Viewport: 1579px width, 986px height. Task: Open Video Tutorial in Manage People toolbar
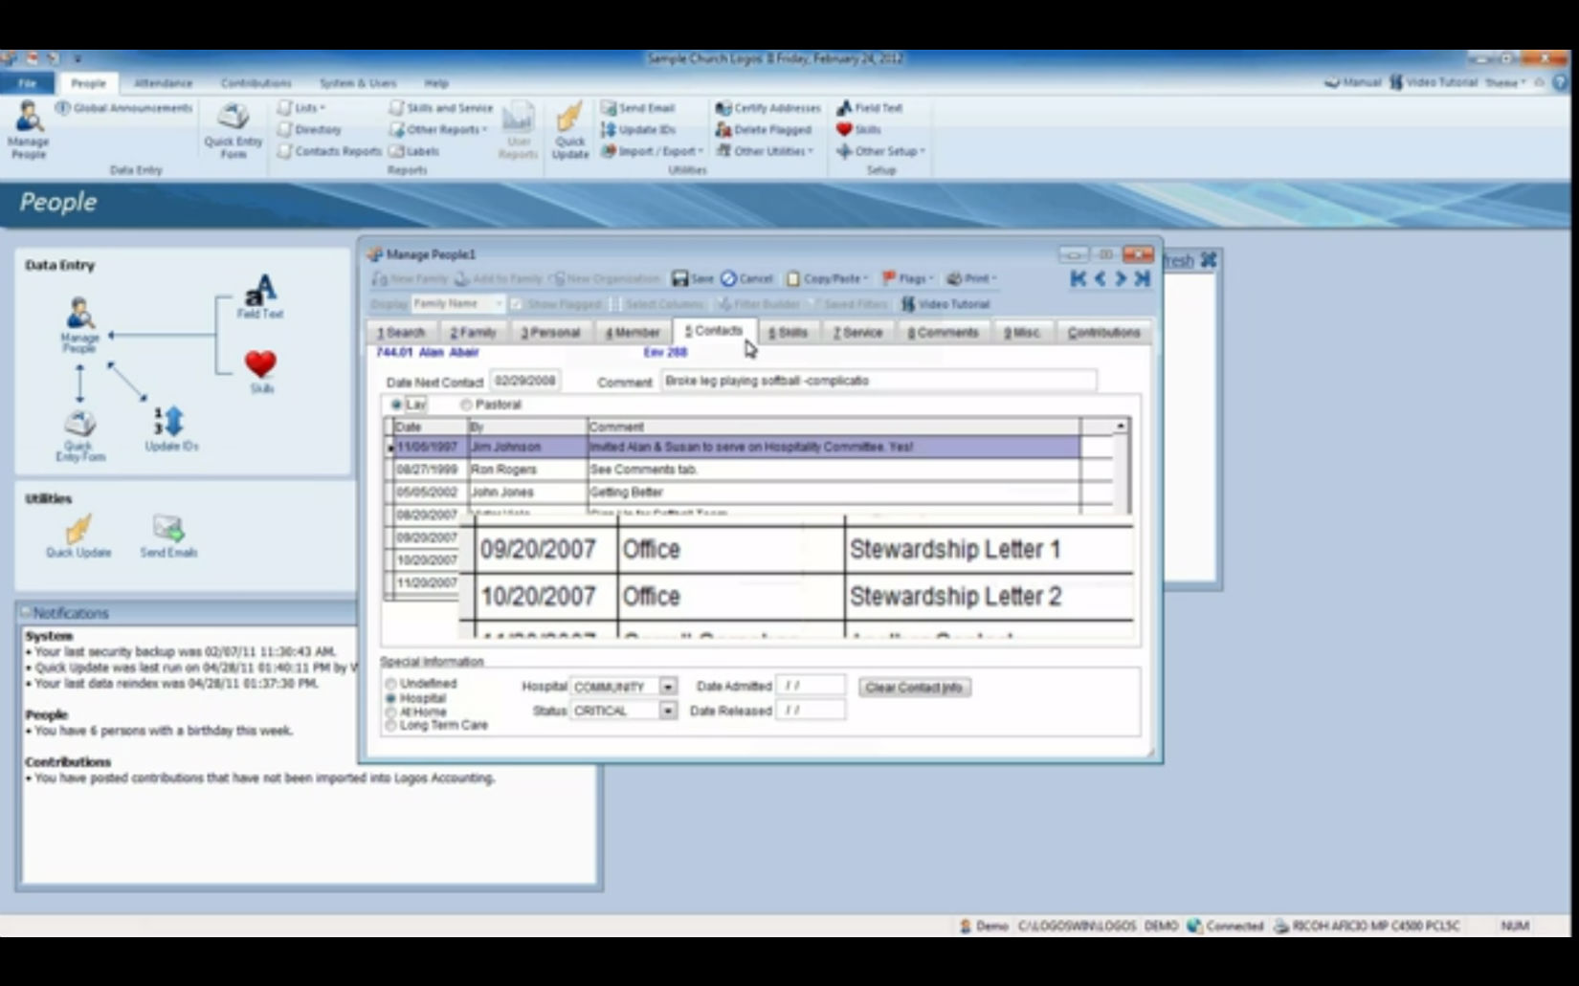[x=945, y=304]
